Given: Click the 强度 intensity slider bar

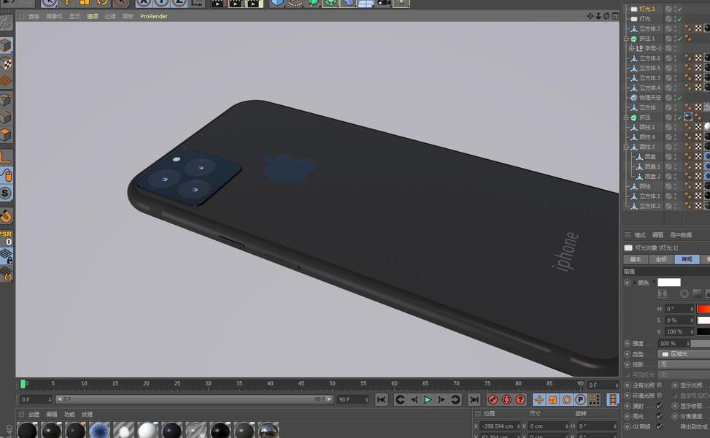Looking at the screenshot, I should [701, 343].
